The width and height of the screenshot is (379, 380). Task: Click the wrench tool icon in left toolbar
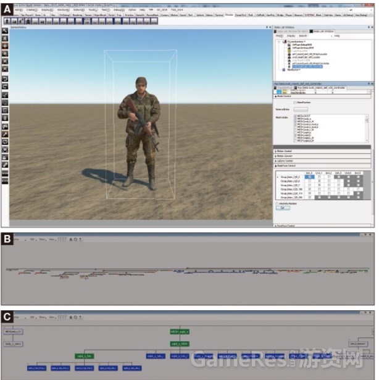point(5,134)
